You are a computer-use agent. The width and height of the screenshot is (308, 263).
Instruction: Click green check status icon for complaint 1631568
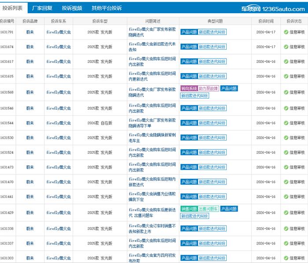pos(286,92)
